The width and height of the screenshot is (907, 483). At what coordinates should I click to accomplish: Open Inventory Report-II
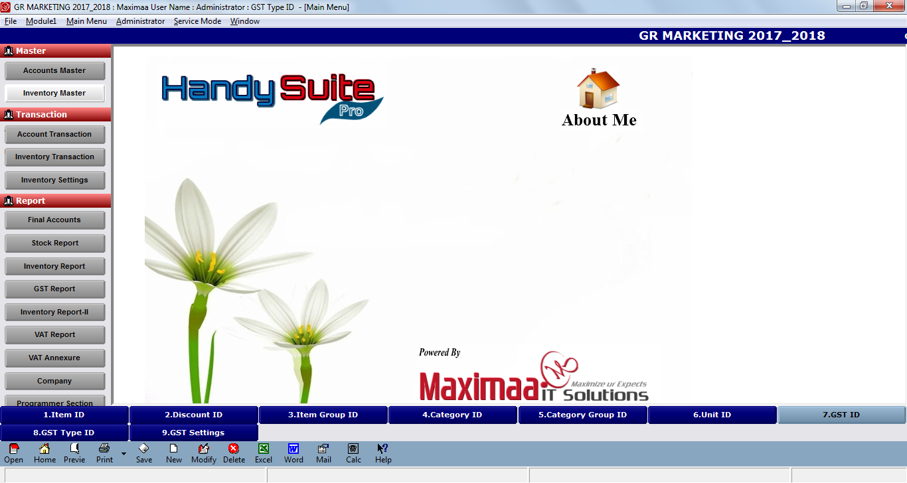click(x=54, y=312)
